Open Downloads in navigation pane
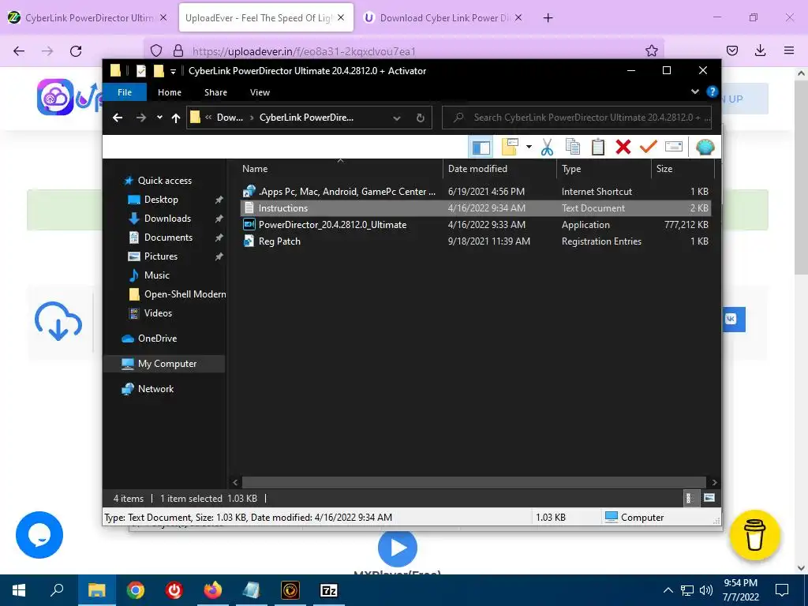 pyautogui.click(x=167, y=219)
